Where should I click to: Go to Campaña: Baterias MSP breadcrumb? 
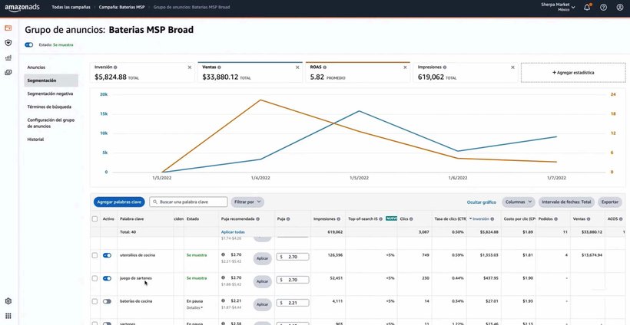[x=122, y=7]
